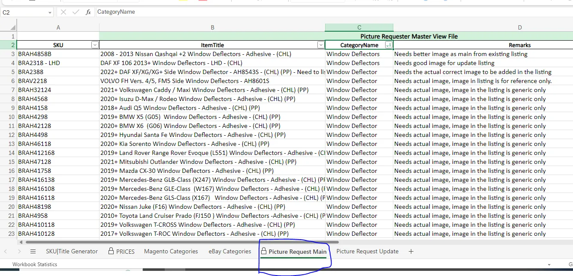Select cell with SKU BRAH410128
The width and height of the screenshot is (573, 276).
[58, 234]
